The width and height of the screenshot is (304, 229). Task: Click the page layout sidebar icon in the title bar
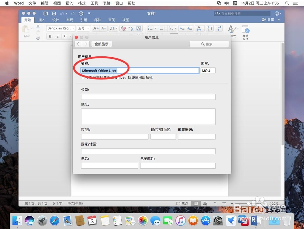click(x=46, y=13)
